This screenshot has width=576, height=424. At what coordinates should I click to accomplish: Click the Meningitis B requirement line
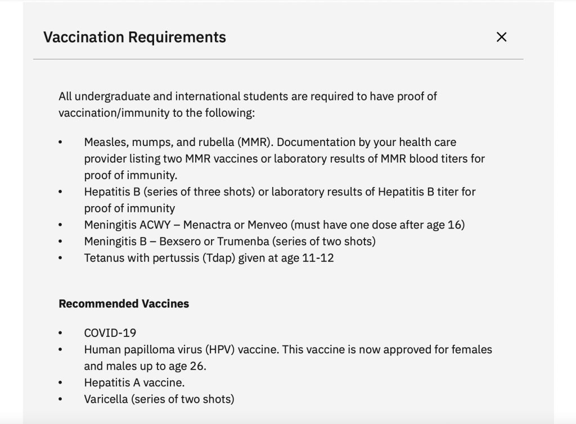click(229, 241)
